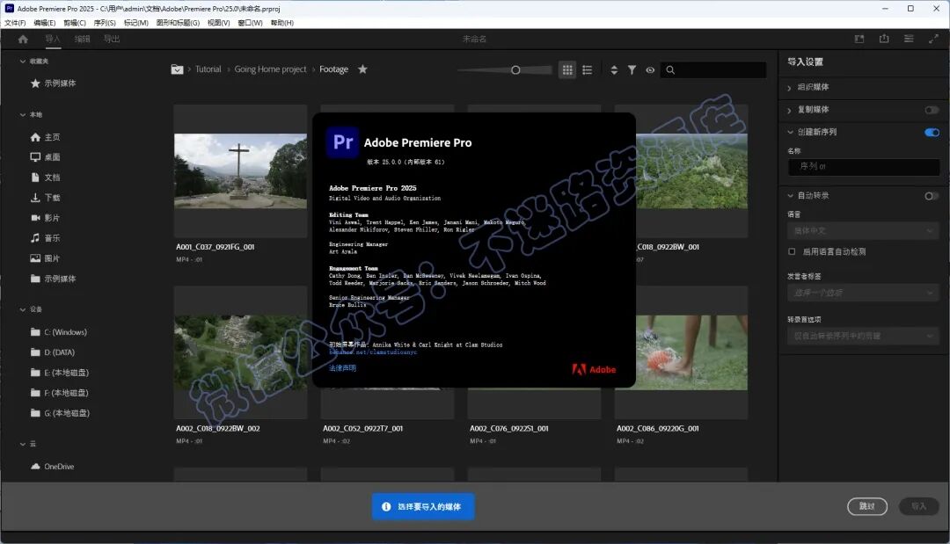Collapse the 自动转录 section
Image resolution: width=950 pixels, height=544 pixels.
pos(790,195)
